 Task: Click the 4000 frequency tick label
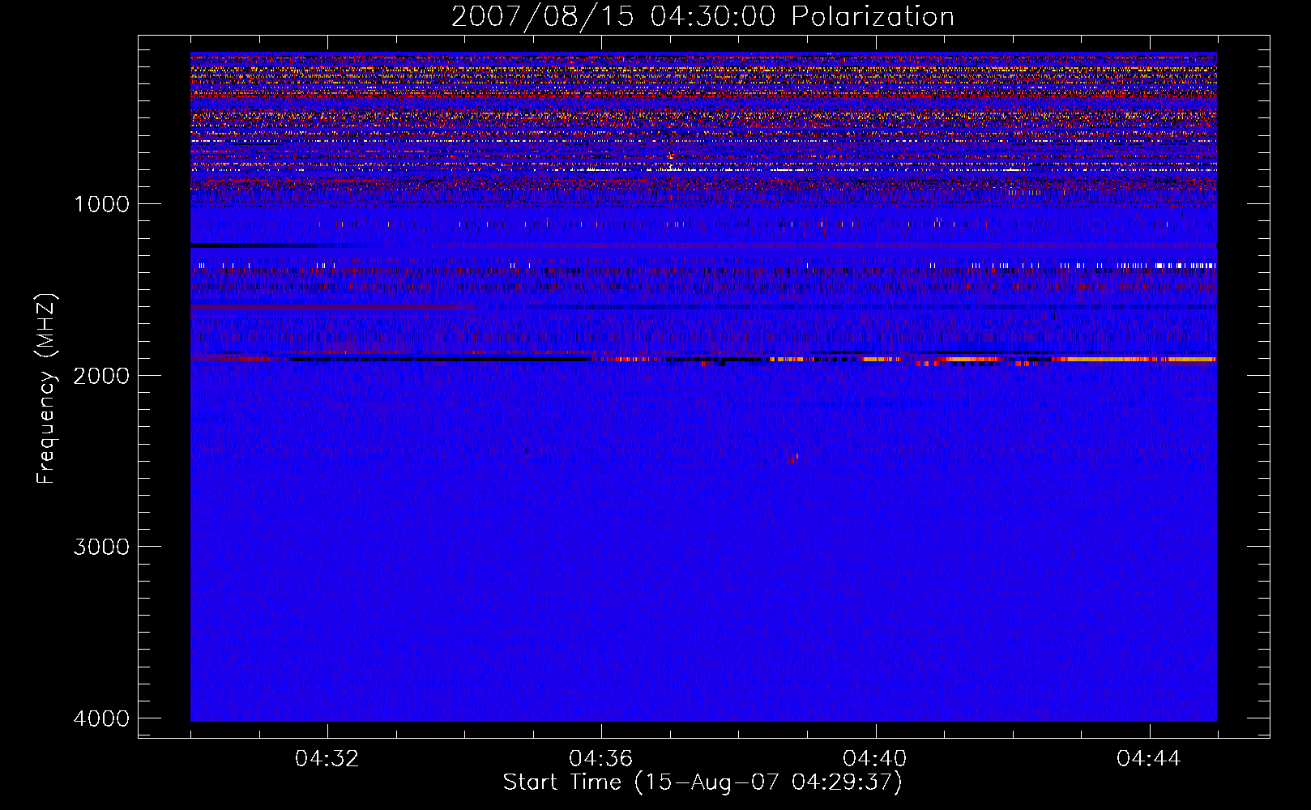coord(101,718)
